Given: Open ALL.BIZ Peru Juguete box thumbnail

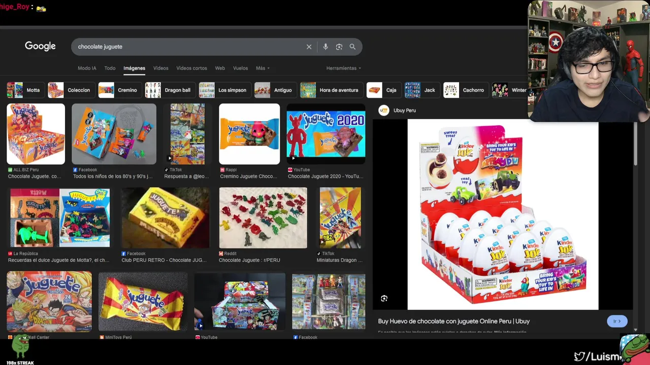Looking at the screenshot, I should click(36, 134).
